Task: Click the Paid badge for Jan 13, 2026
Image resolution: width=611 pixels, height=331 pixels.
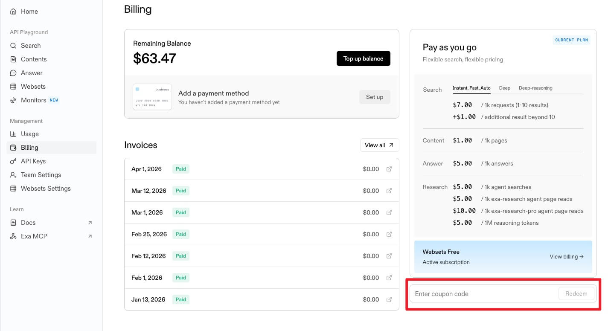Action: (x=181, y=299)
